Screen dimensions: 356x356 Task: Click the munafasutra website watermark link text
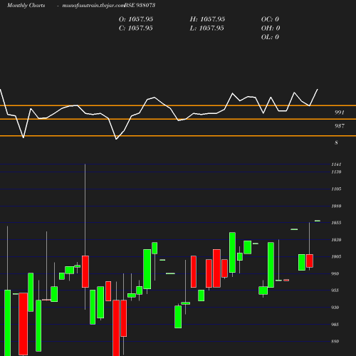93,6
